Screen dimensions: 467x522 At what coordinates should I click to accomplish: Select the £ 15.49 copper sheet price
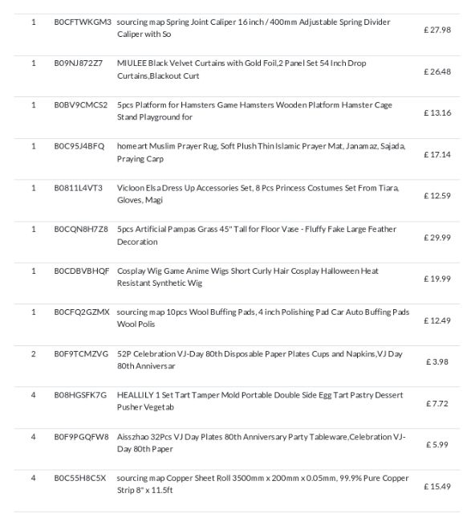[437, 487]
